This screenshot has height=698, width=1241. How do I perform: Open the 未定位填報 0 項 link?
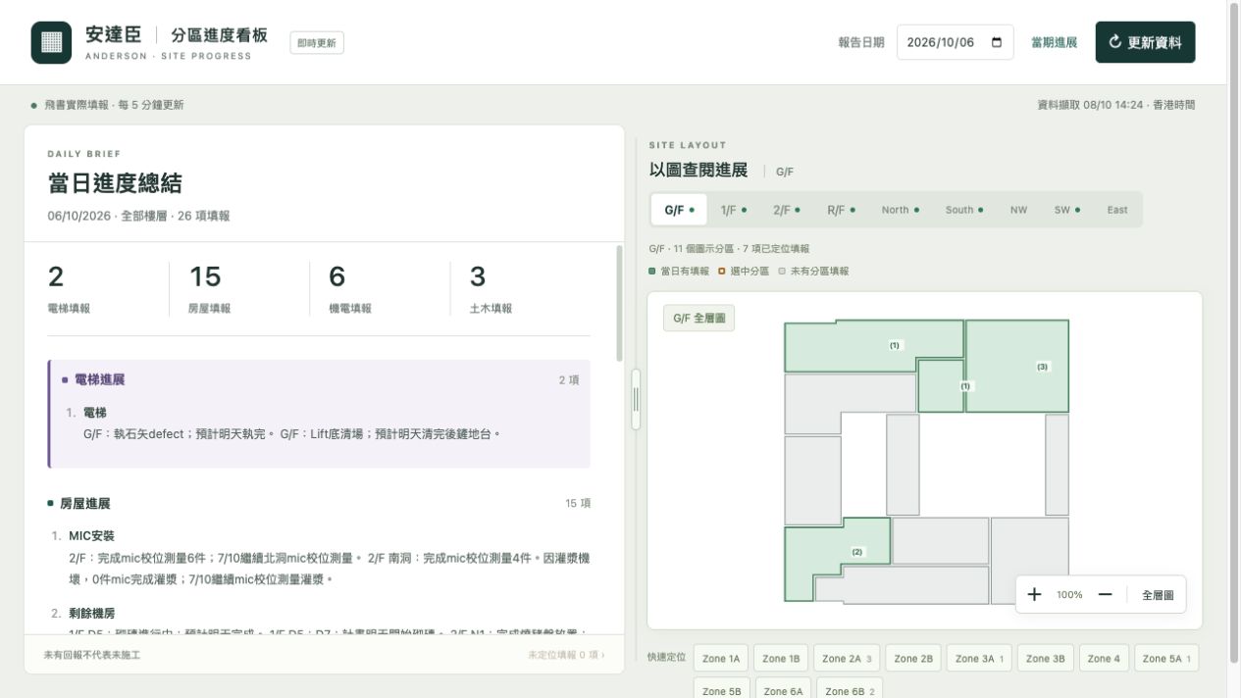pyautogui.click(x=566, y=655)
